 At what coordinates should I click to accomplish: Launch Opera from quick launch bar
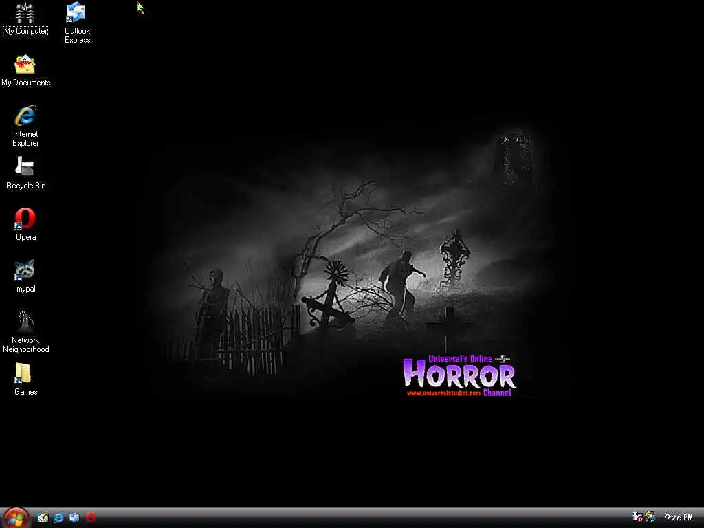[90, 518]
